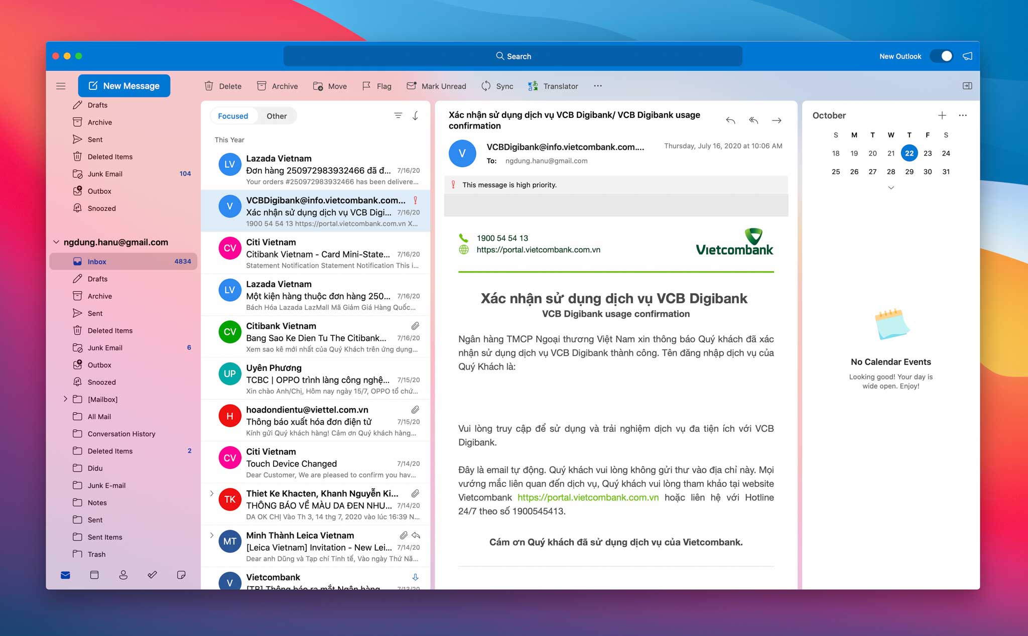
Task: Open Junk Email folder showing 104
Action: [123, 174]
